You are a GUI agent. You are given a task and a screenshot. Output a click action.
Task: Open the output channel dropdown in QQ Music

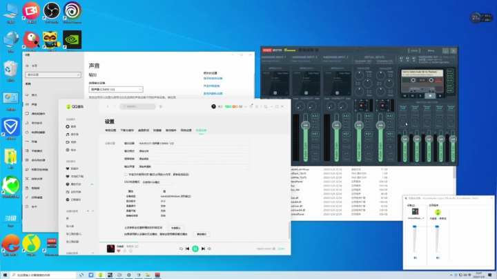(194, 166)
